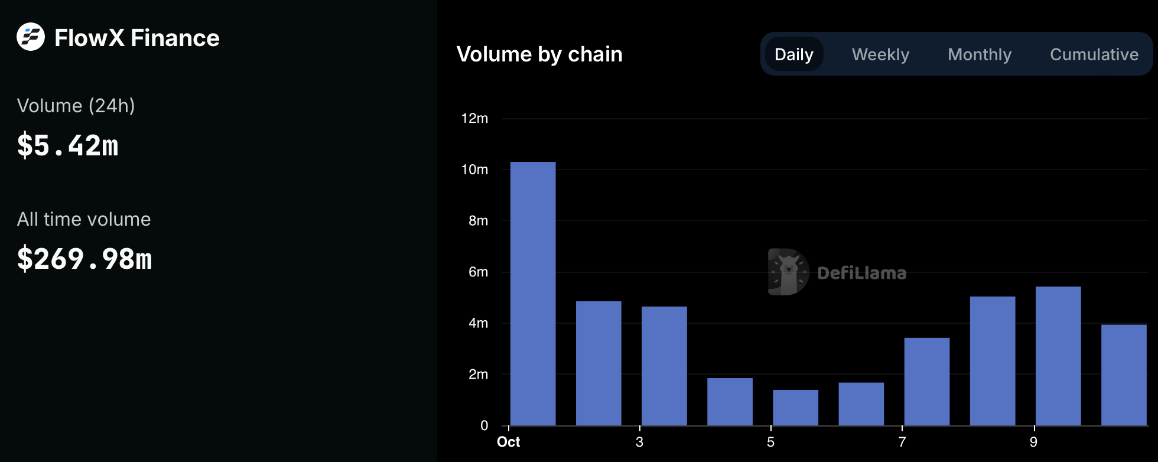Click the Oct 9 volume bar
This screenshot has height=462, width=1158.
point(1058,356)
